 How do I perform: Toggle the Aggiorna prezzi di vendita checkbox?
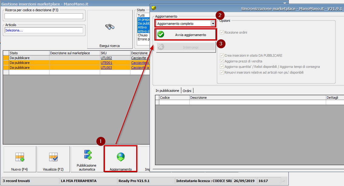(x=222, y=61)
